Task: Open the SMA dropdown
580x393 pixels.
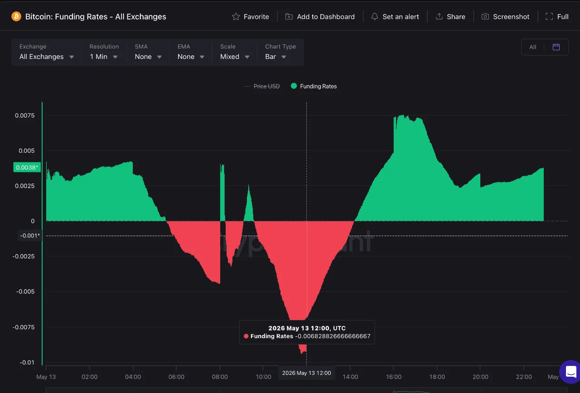Action: [148, 52]
